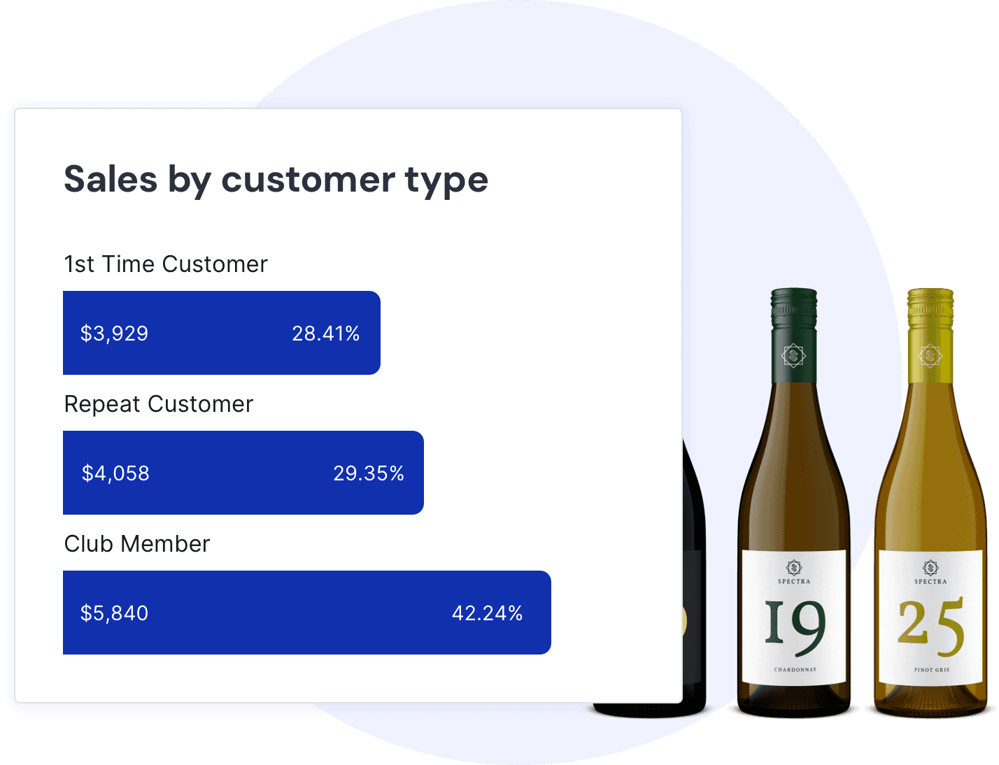Click the 28.41% percentage value

click(x=326, y=334)
